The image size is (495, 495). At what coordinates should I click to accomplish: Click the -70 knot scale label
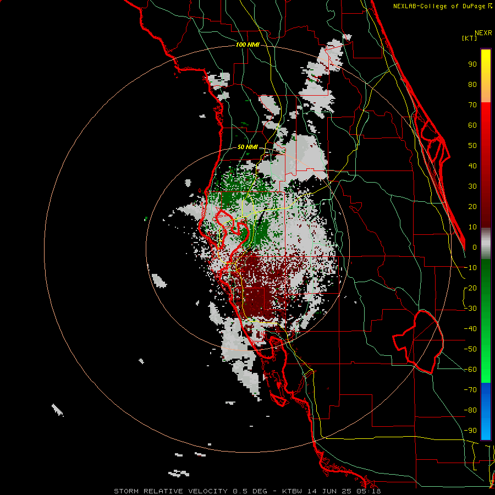click(x=471, y=390)
